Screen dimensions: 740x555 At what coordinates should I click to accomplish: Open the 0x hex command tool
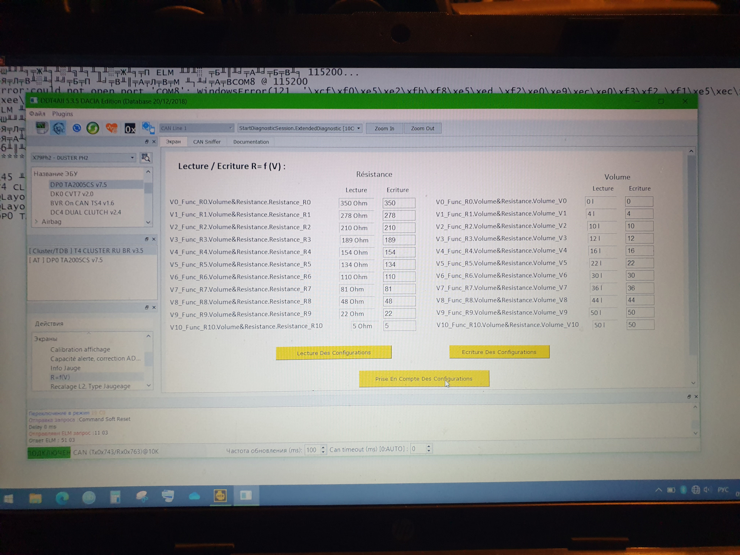(x=130, y=128)
